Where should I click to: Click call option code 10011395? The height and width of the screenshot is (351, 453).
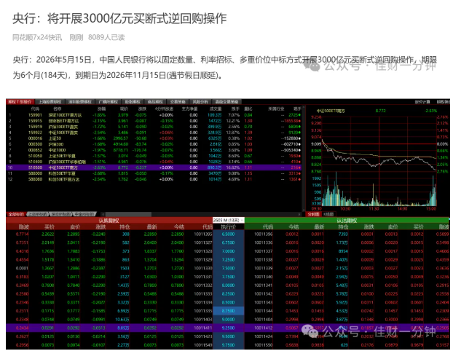point(202,234)
